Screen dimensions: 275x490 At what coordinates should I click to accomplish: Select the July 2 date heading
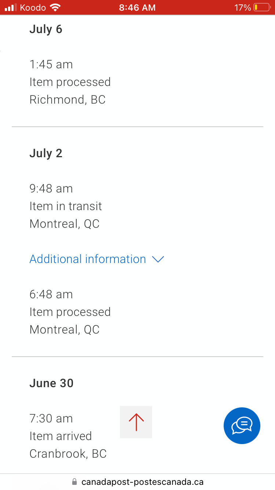click(x=46, y=153)
